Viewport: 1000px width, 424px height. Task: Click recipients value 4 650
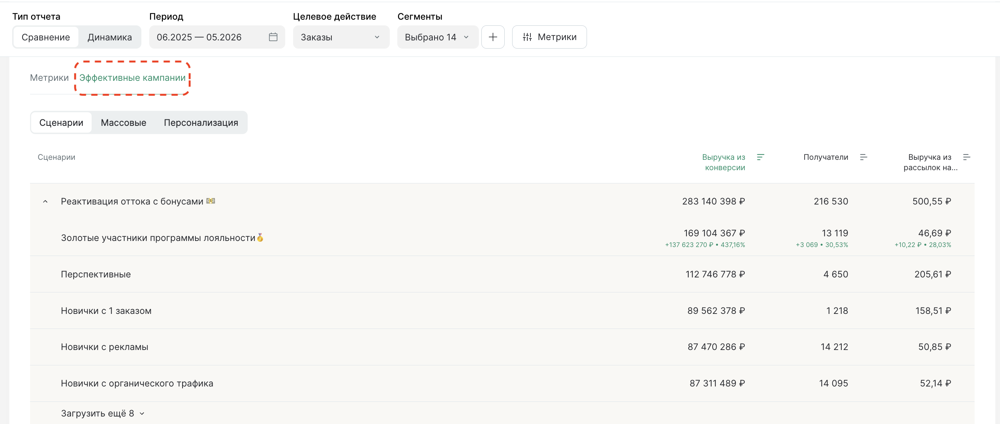click(x=835, y=274)
